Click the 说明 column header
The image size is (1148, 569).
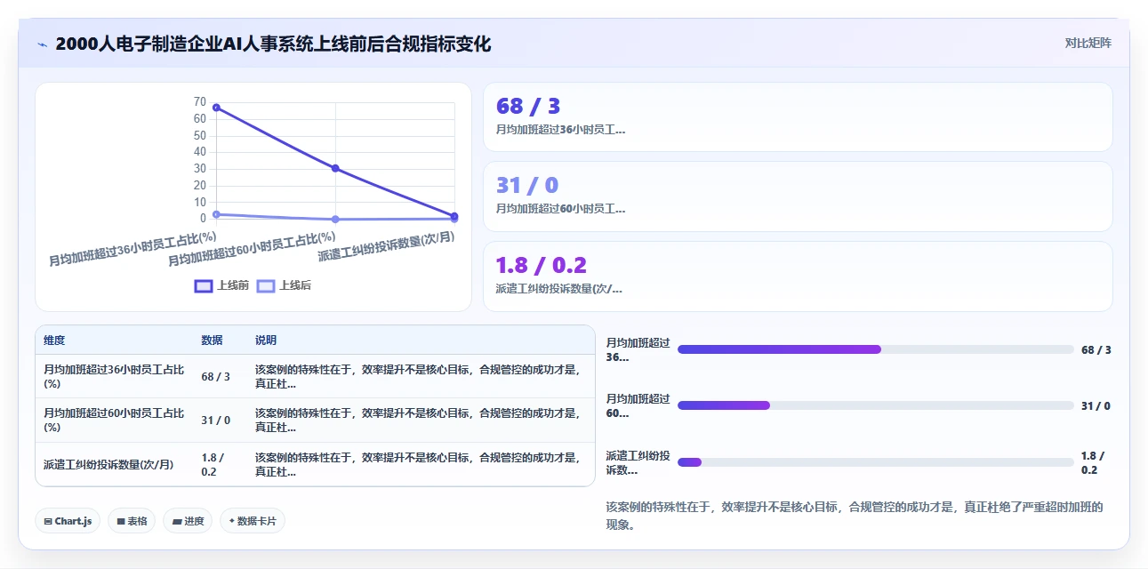tap(266, 341)
